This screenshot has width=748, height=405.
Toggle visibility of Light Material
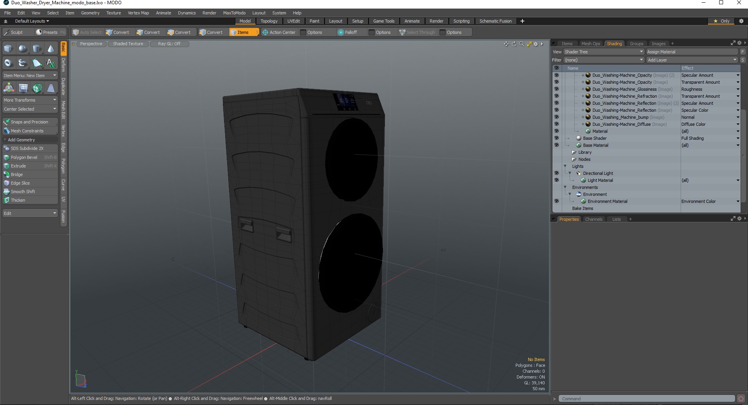556,180
